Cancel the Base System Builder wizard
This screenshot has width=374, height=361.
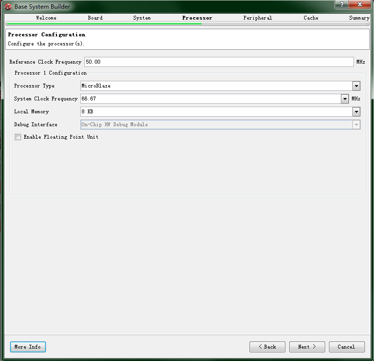coord(347,347)
